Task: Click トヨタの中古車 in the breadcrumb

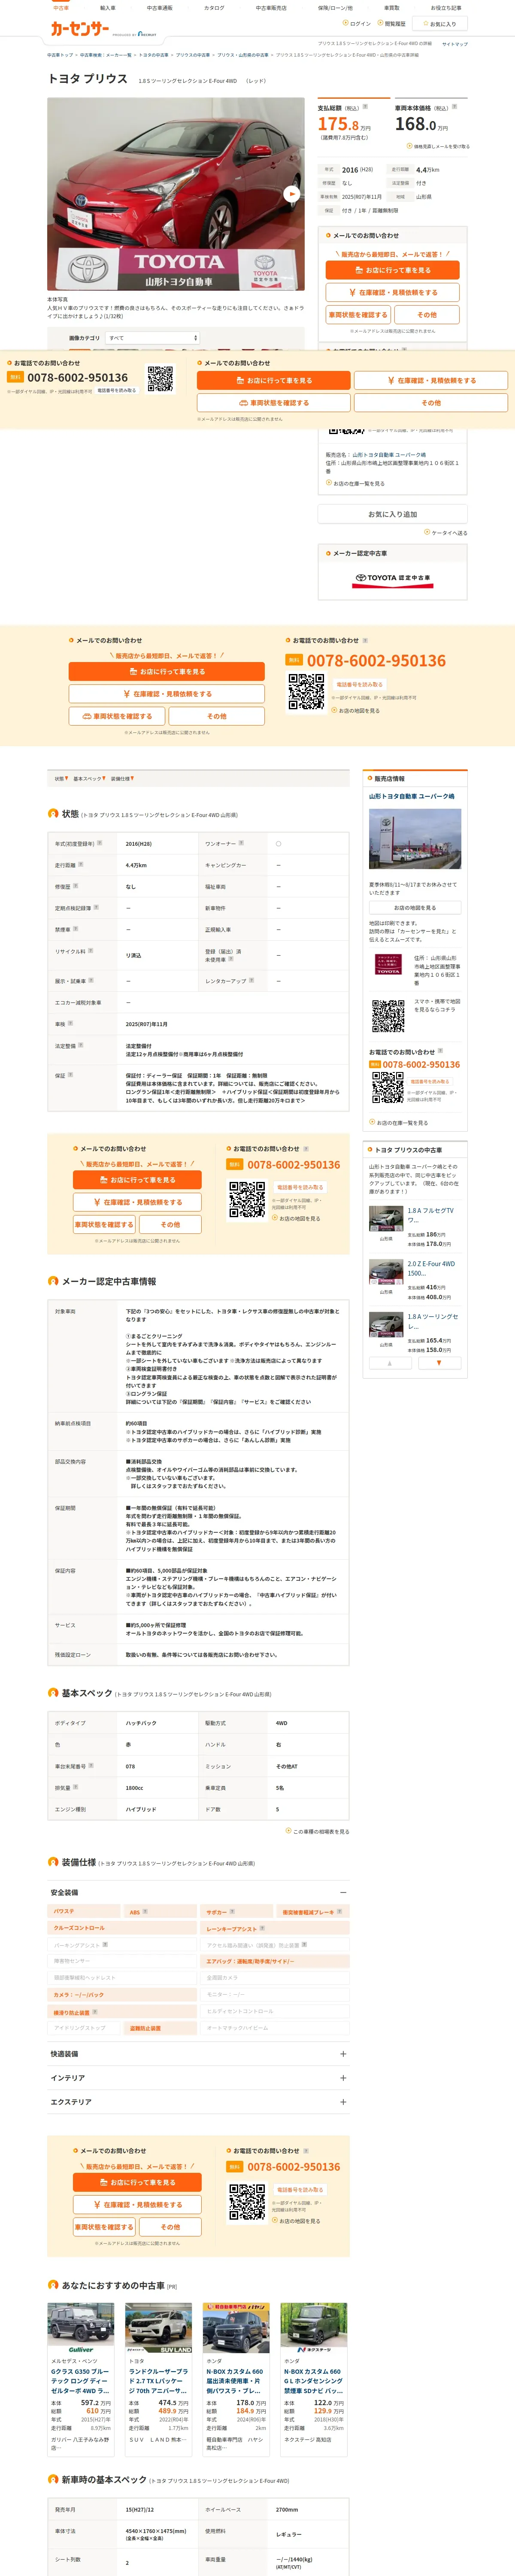Action: pyautogui.click(x=154, y=55)
